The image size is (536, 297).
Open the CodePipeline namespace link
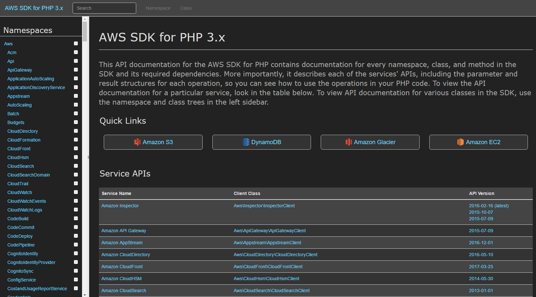click(x=21, y=245)
